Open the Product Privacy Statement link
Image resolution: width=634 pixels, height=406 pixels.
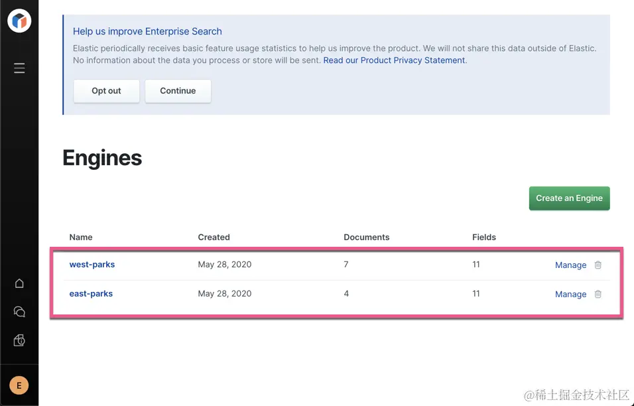tap(394, 60)
